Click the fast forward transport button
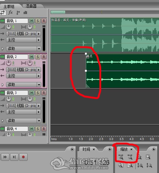The image size is (159, 173). (x=5, y=157)
